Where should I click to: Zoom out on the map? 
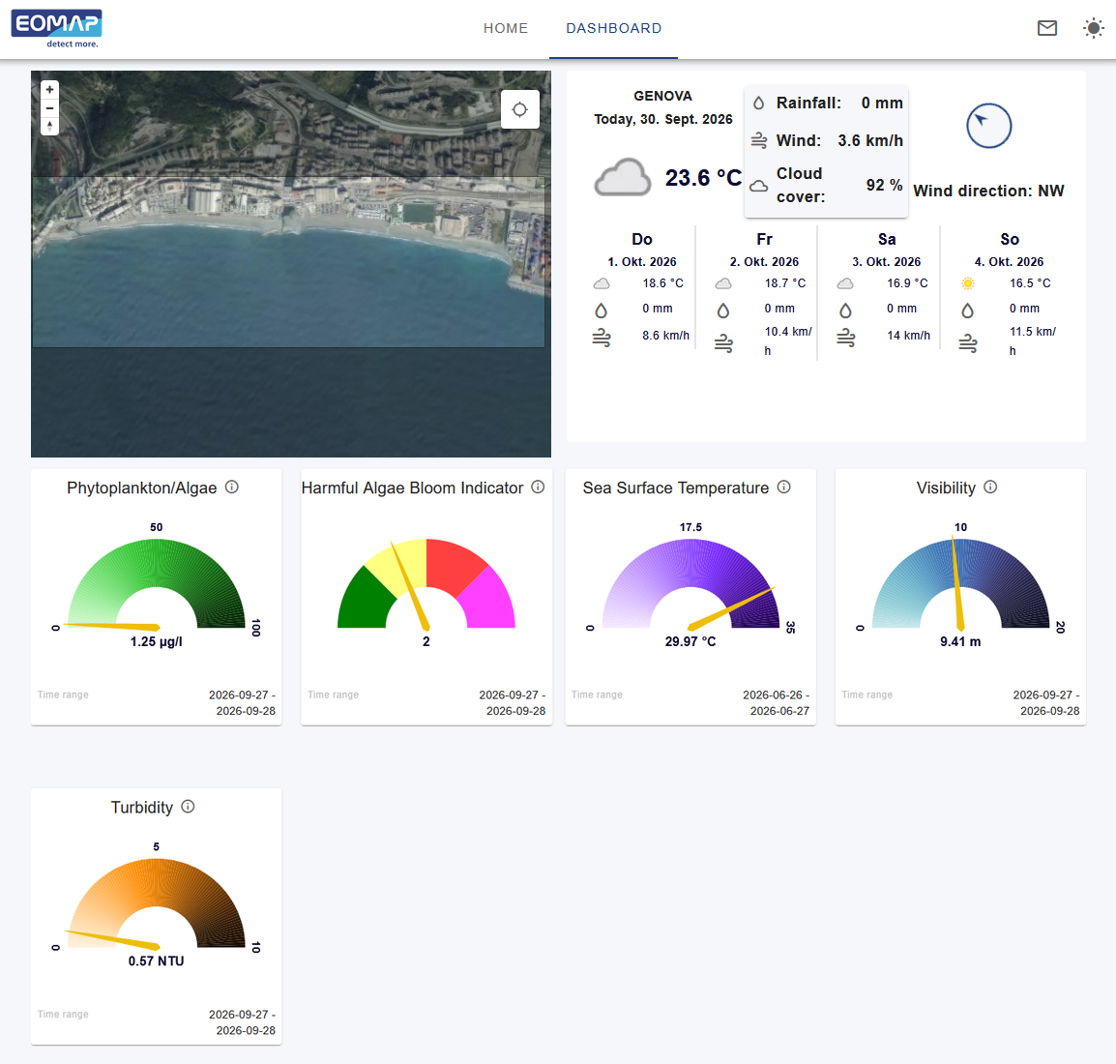click(50, 108)
